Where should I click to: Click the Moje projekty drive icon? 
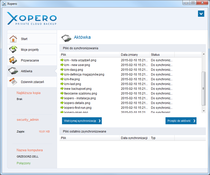pyautogui.click(x=13, y=49)
